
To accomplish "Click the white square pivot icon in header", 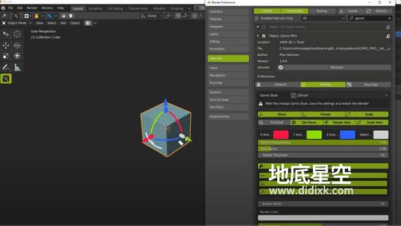I will (x=26, y=16).
